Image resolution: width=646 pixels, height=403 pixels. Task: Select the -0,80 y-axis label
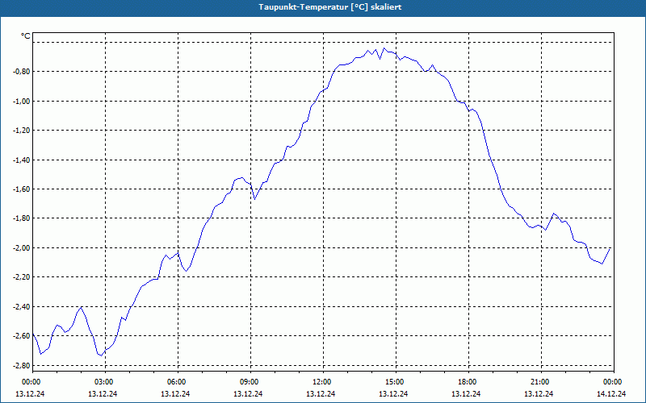[x=23, y=72]
